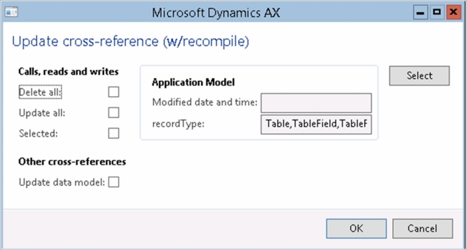Screen dimensions: 467x250
Task: Confirm with the OK button
Action: click(x=356, y=229)
